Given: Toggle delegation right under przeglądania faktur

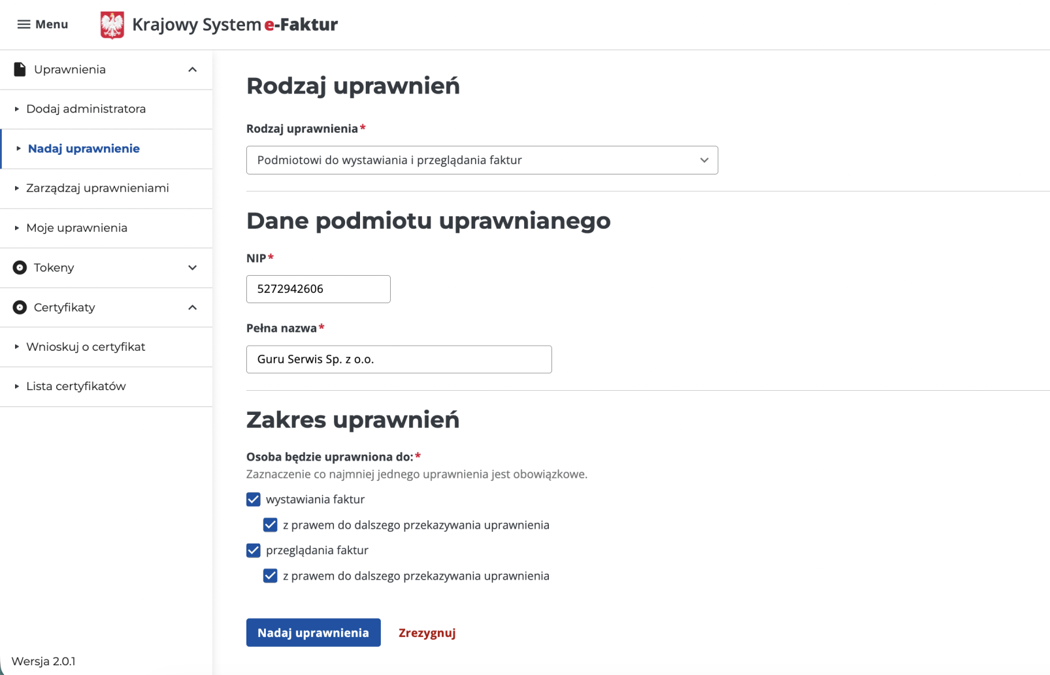Looking at the screenshot, I should pos(271,576).
